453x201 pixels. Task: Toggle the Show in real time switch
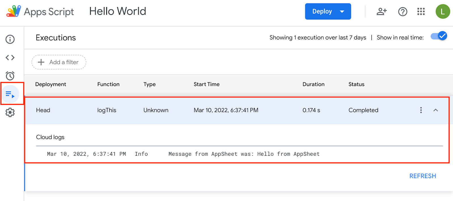click(439, 36)
